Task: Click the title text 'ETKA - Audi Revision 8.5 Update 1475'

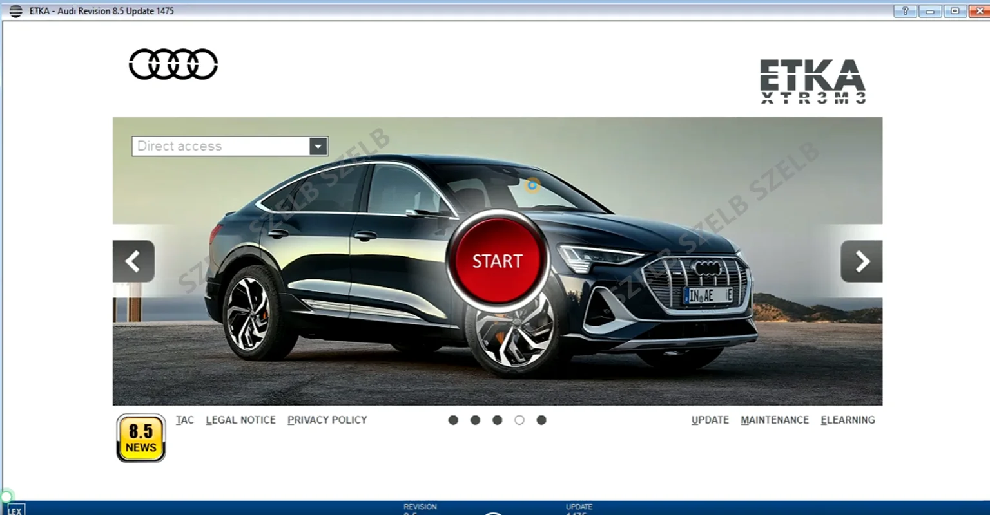Action: 102,11
